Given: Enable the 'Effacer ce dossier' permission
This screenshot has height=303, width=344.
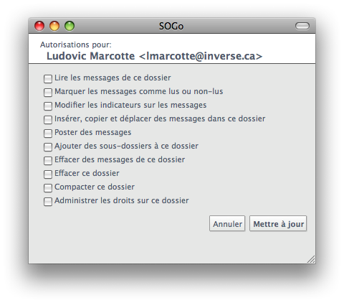Looking at the screenshot, I should (x=48, y=174).
